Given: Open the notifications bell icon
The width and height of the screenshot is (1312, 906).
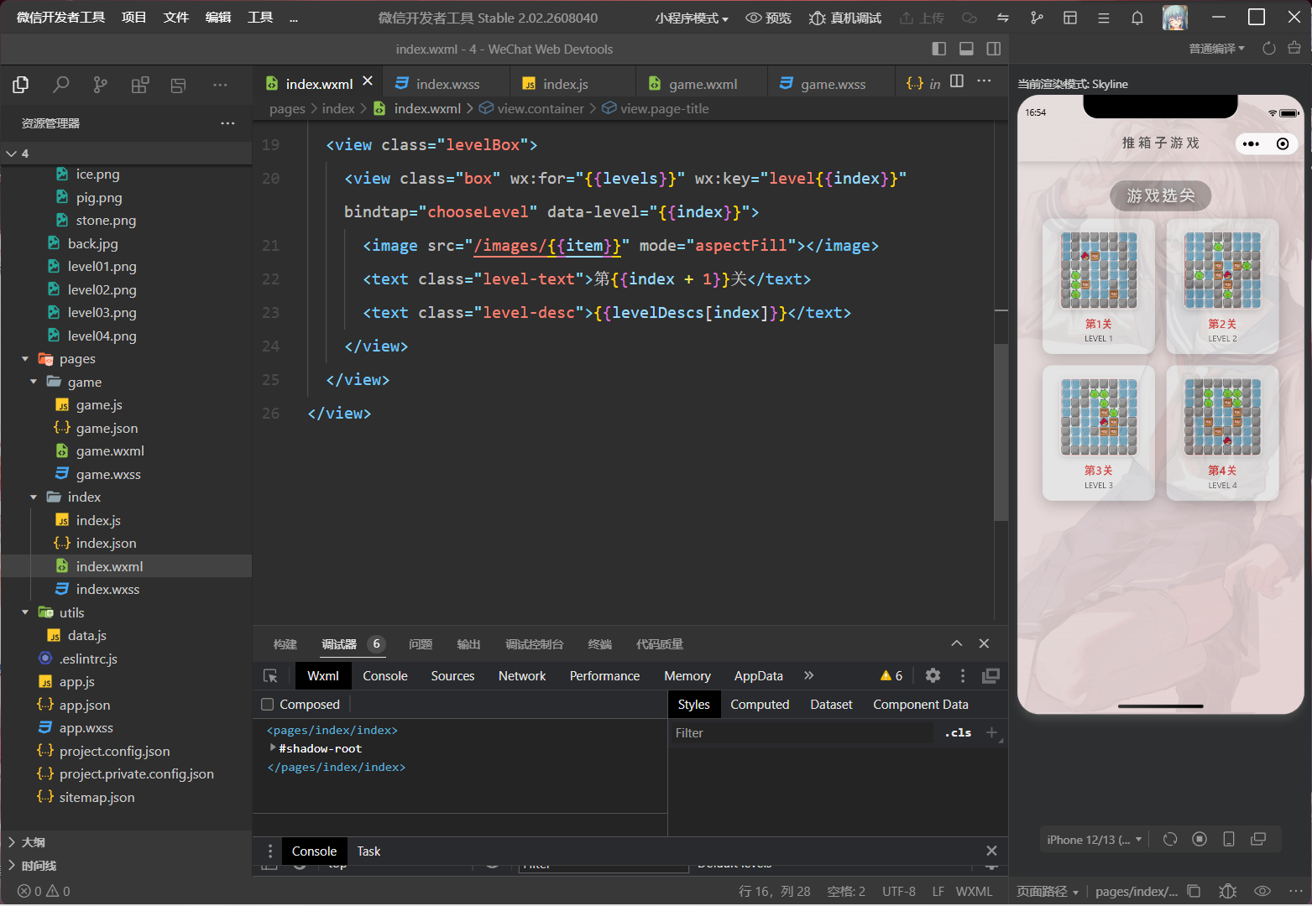Looking at the screenshot, I should (1137, 18).
